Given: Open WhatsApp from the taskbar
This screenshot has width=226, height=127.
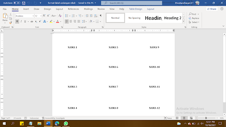Looking at the screenshot, I should click(x=66, y=123).
